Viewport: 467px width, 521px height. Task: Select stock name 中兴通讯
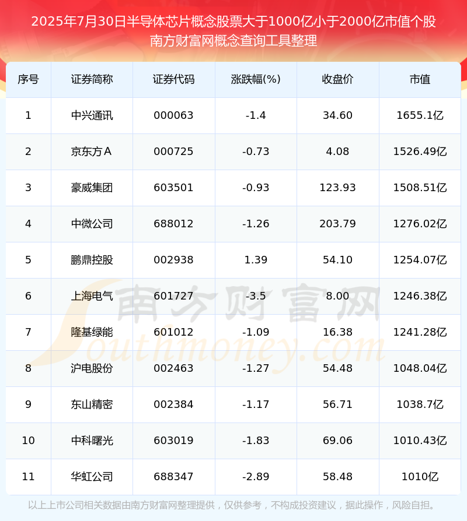tap(92, 115)
